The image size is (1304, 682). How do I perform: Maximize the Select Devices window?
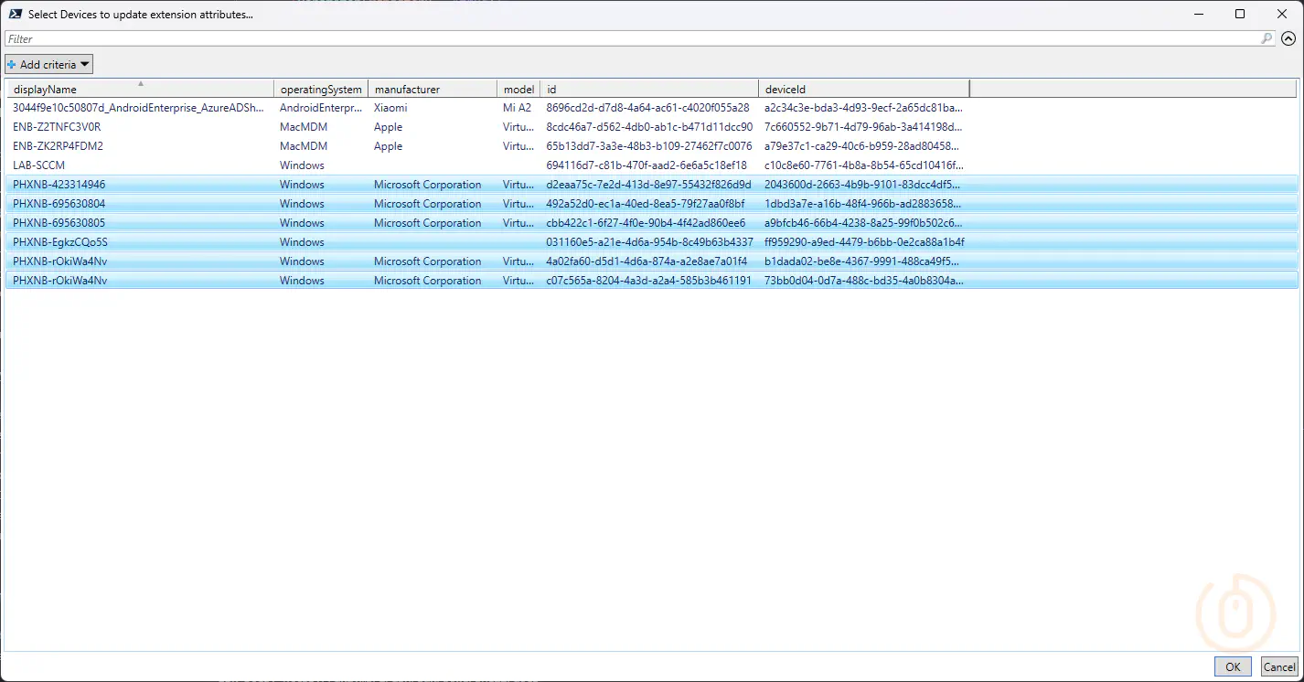tap(1240, 14)
